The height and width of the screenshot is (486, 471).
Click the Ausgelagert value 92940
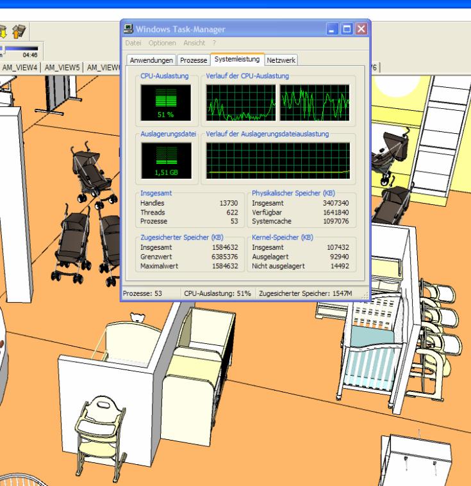click(x=340, y=257)
